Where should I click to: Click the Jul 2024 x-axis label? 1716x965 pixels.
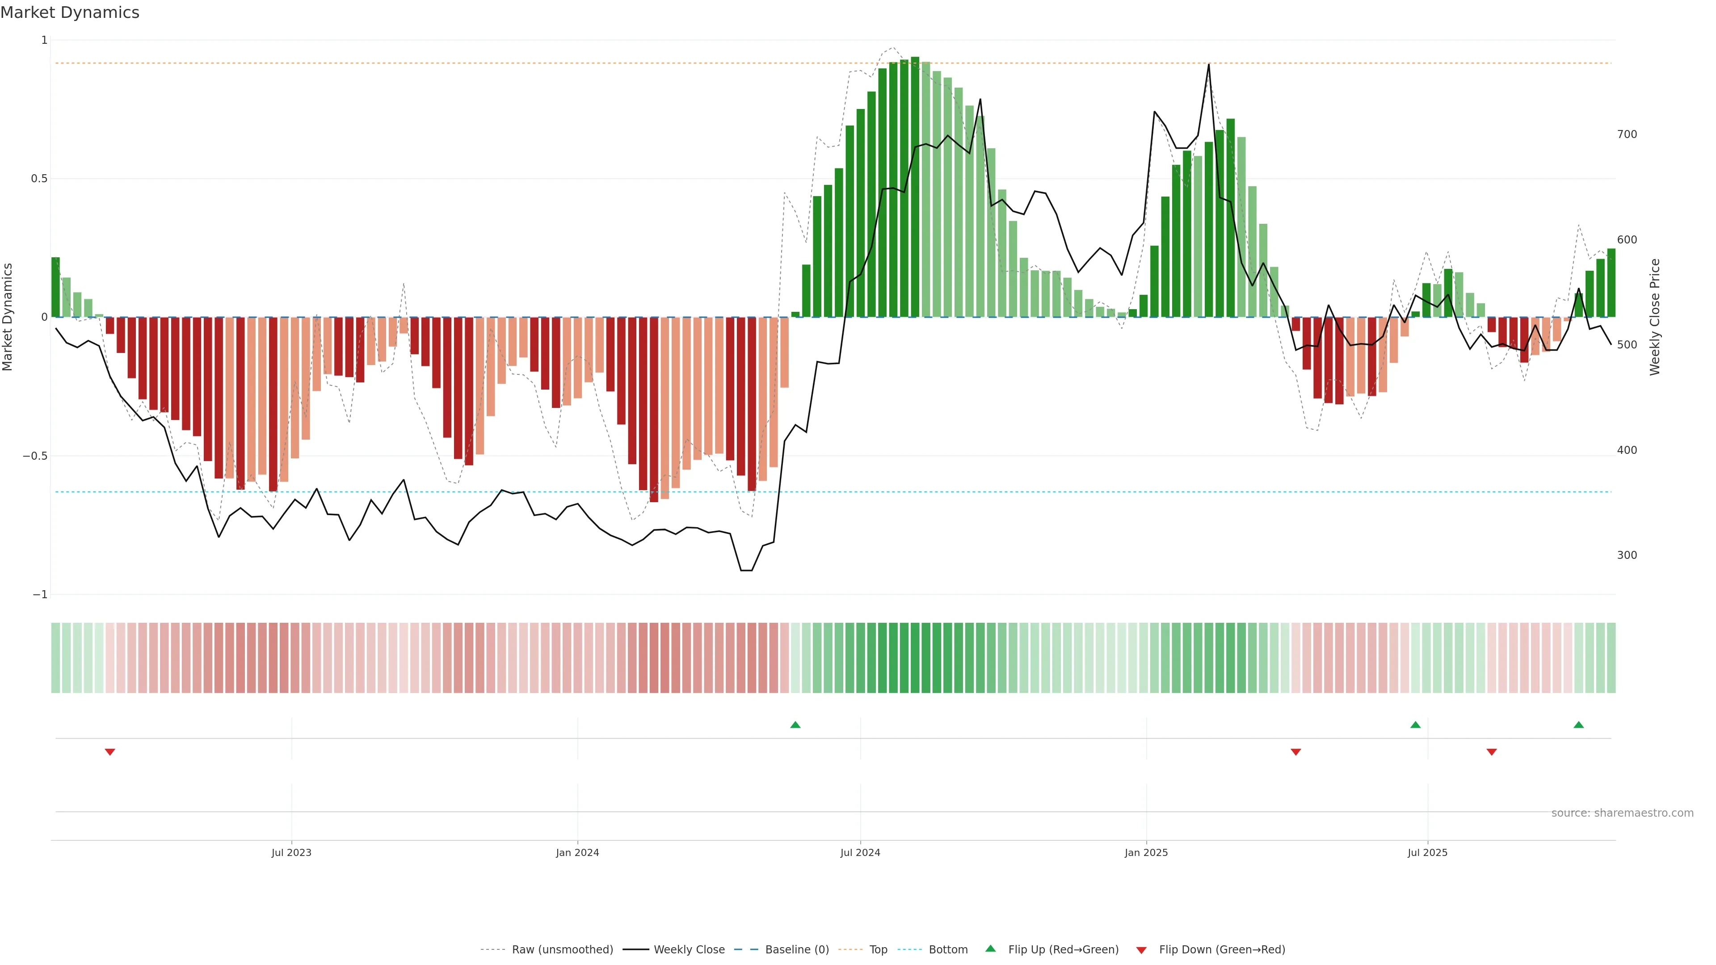[860, 852]
